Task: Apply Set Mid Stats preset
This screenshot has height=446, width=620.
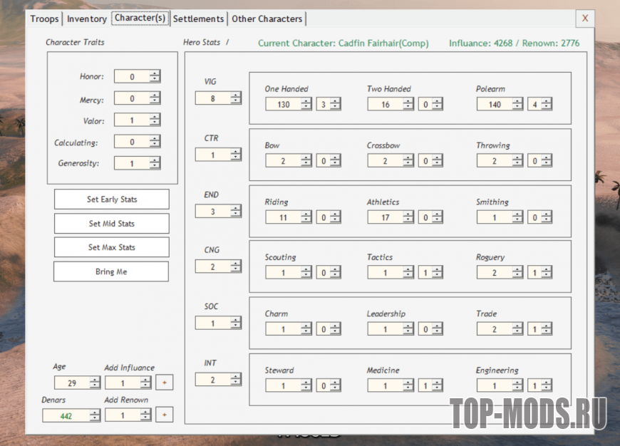Action: pos(112,224)
